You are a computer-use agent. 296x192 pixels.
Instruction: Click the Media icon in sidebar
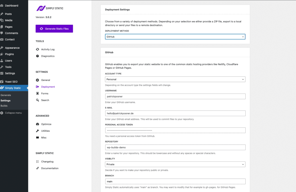point(2,20)
